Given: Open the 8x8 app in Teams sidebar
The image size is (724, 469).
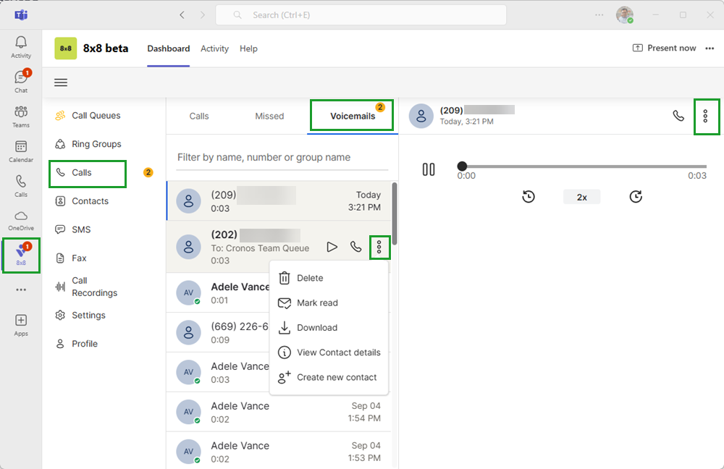Looking at the screenshot, I should coord(21,254).
